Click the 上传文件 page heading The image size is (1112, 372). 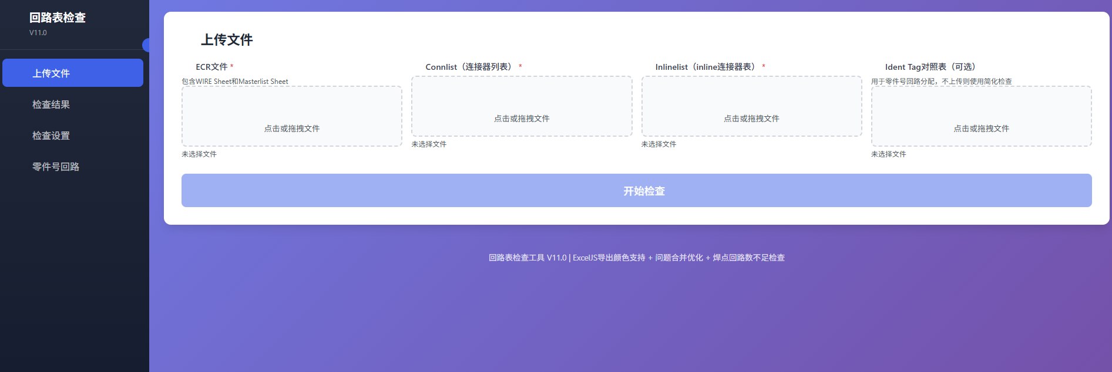tap(227, 40)
